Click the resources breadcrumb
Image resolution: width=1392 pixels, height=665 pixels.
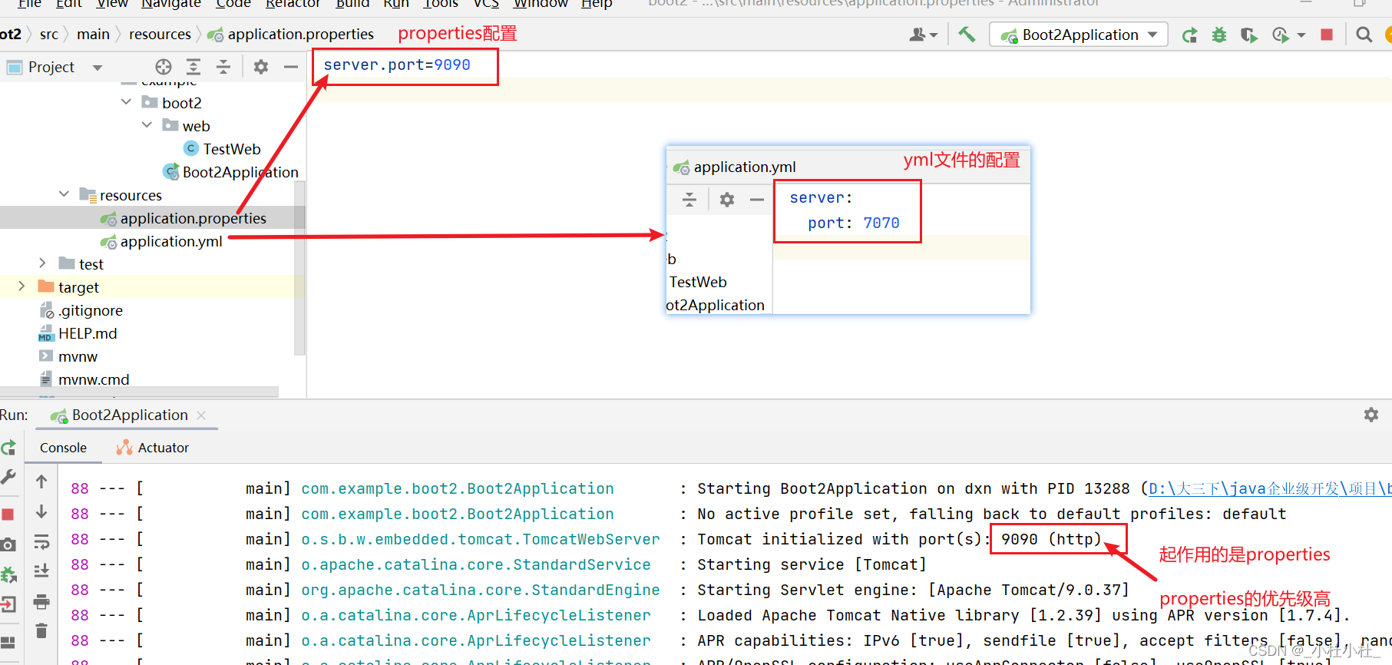pyautogui.click(x=160, y=35)
